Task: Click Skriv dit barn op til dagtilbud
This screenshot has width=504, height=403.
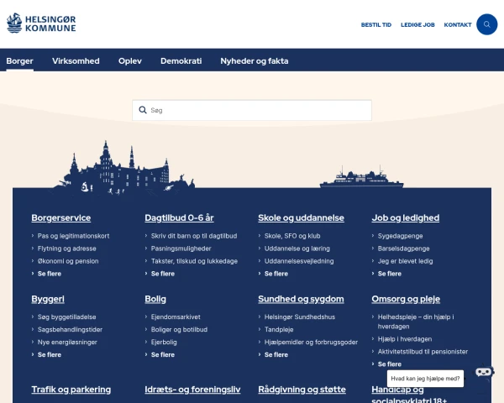Action: click(x=194, y=236)
